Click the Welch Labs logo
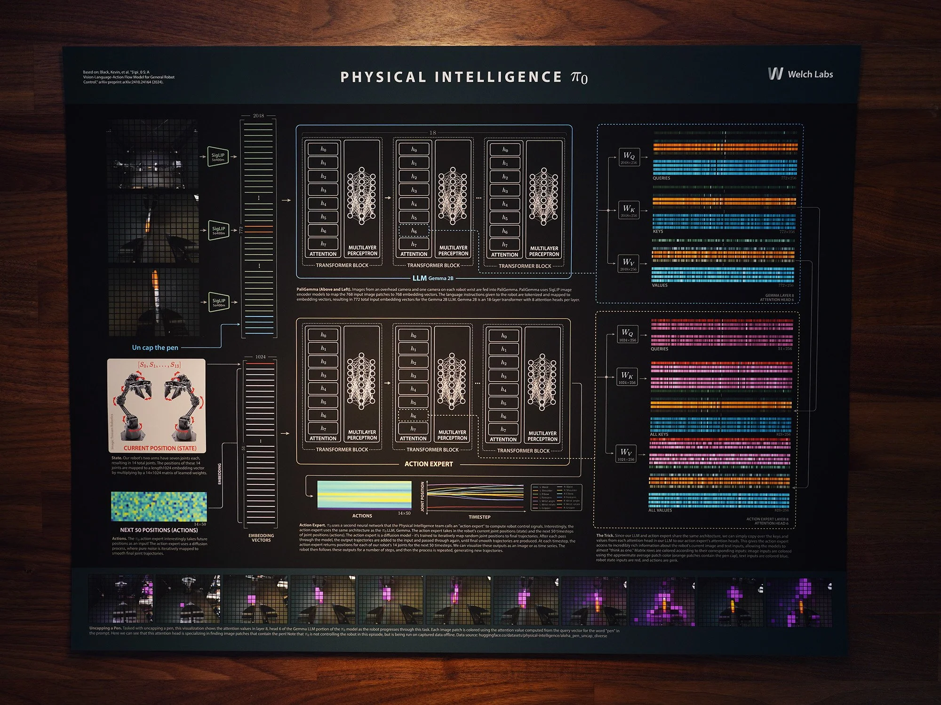941x705 pixels. point(800,74)
